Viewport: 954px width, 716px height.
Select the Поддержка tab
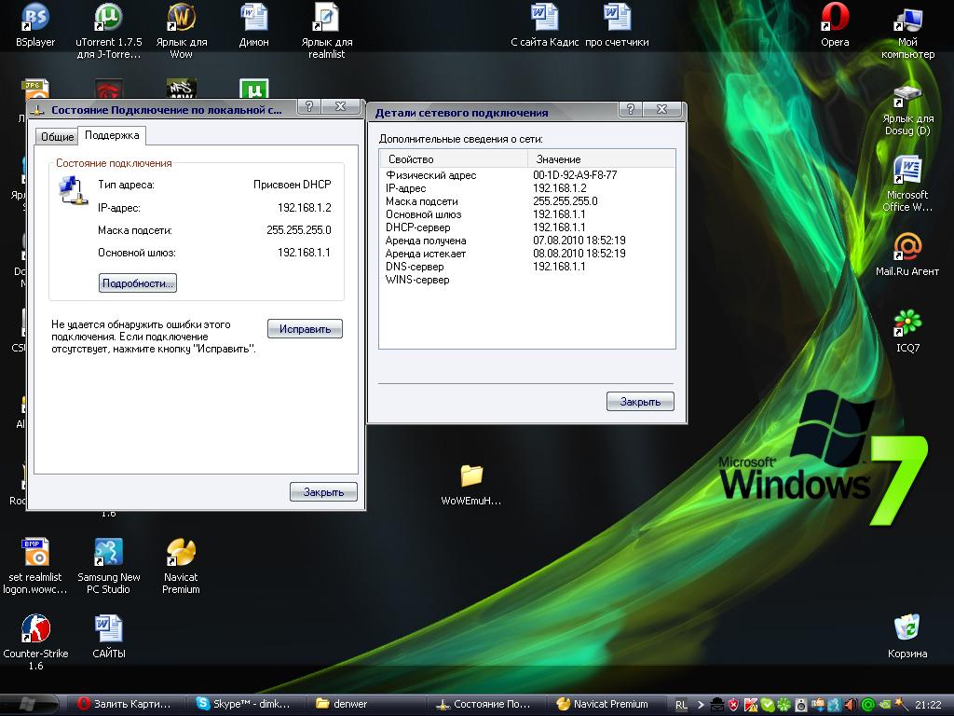pyautogui.click(x=112, y=136)
